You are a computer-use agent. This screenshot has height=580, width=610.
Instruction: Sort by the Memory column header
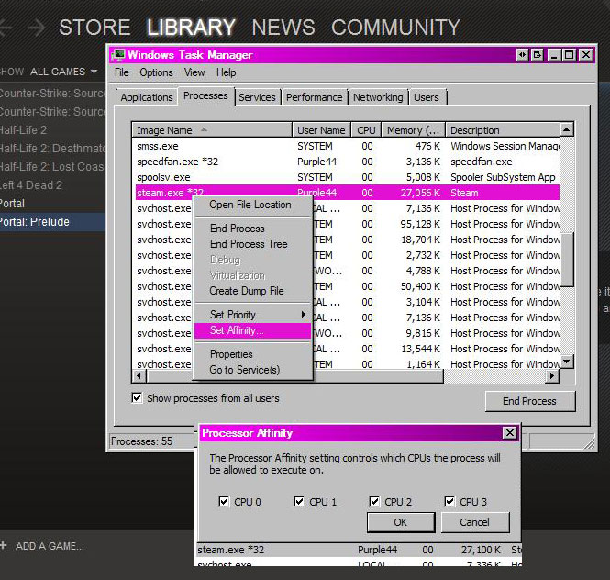coord(413,130)
